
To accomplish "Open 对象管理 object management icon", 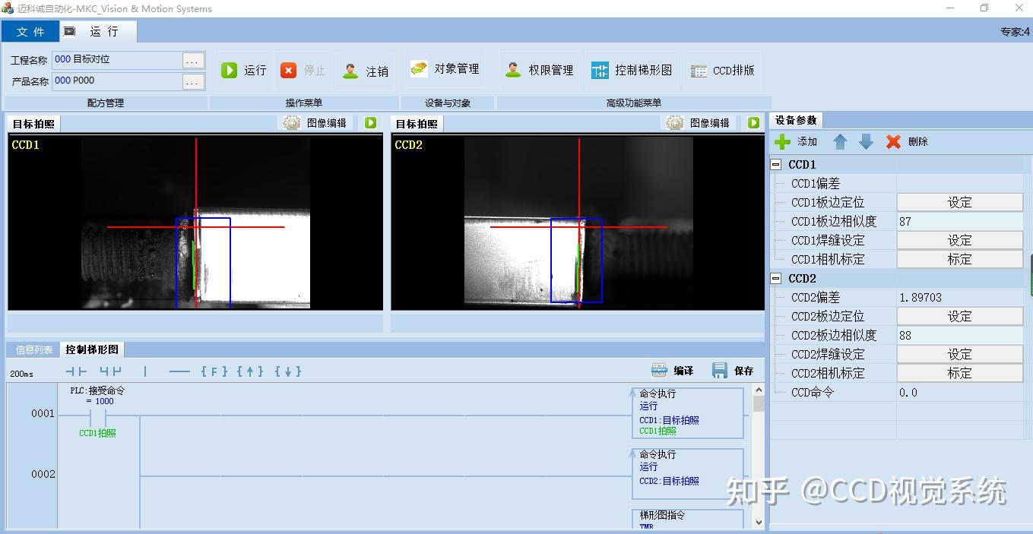I will (x=419, y=69).
